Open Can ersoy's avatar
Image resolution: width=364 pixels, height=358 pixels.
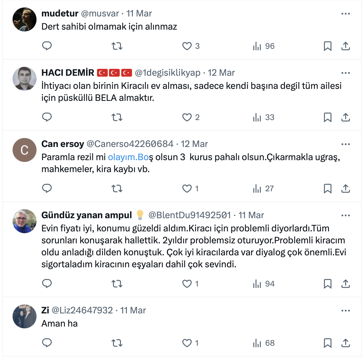pos(25,150)
